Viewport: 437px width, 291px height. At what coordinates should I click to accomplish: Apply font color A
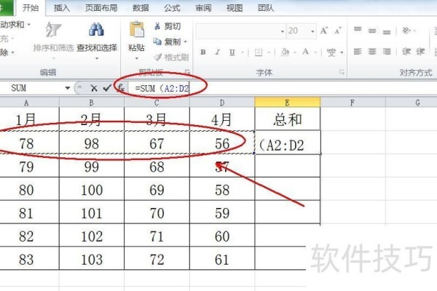tap(306, 52)
